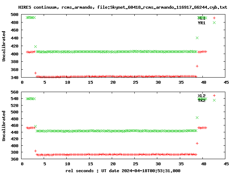
Task: Click the lone YR2 point near value 483
Action: coord(197,117)
